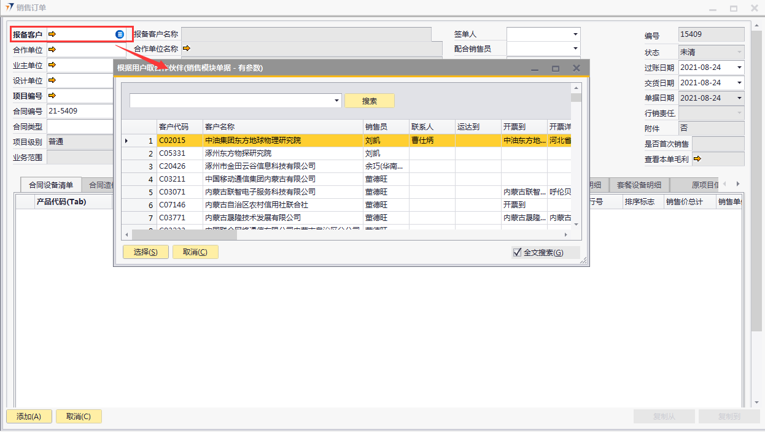Click the 取消(C) button in the dialog
The width and height of the screenshot is (765, 432).
tap(195, 252)
